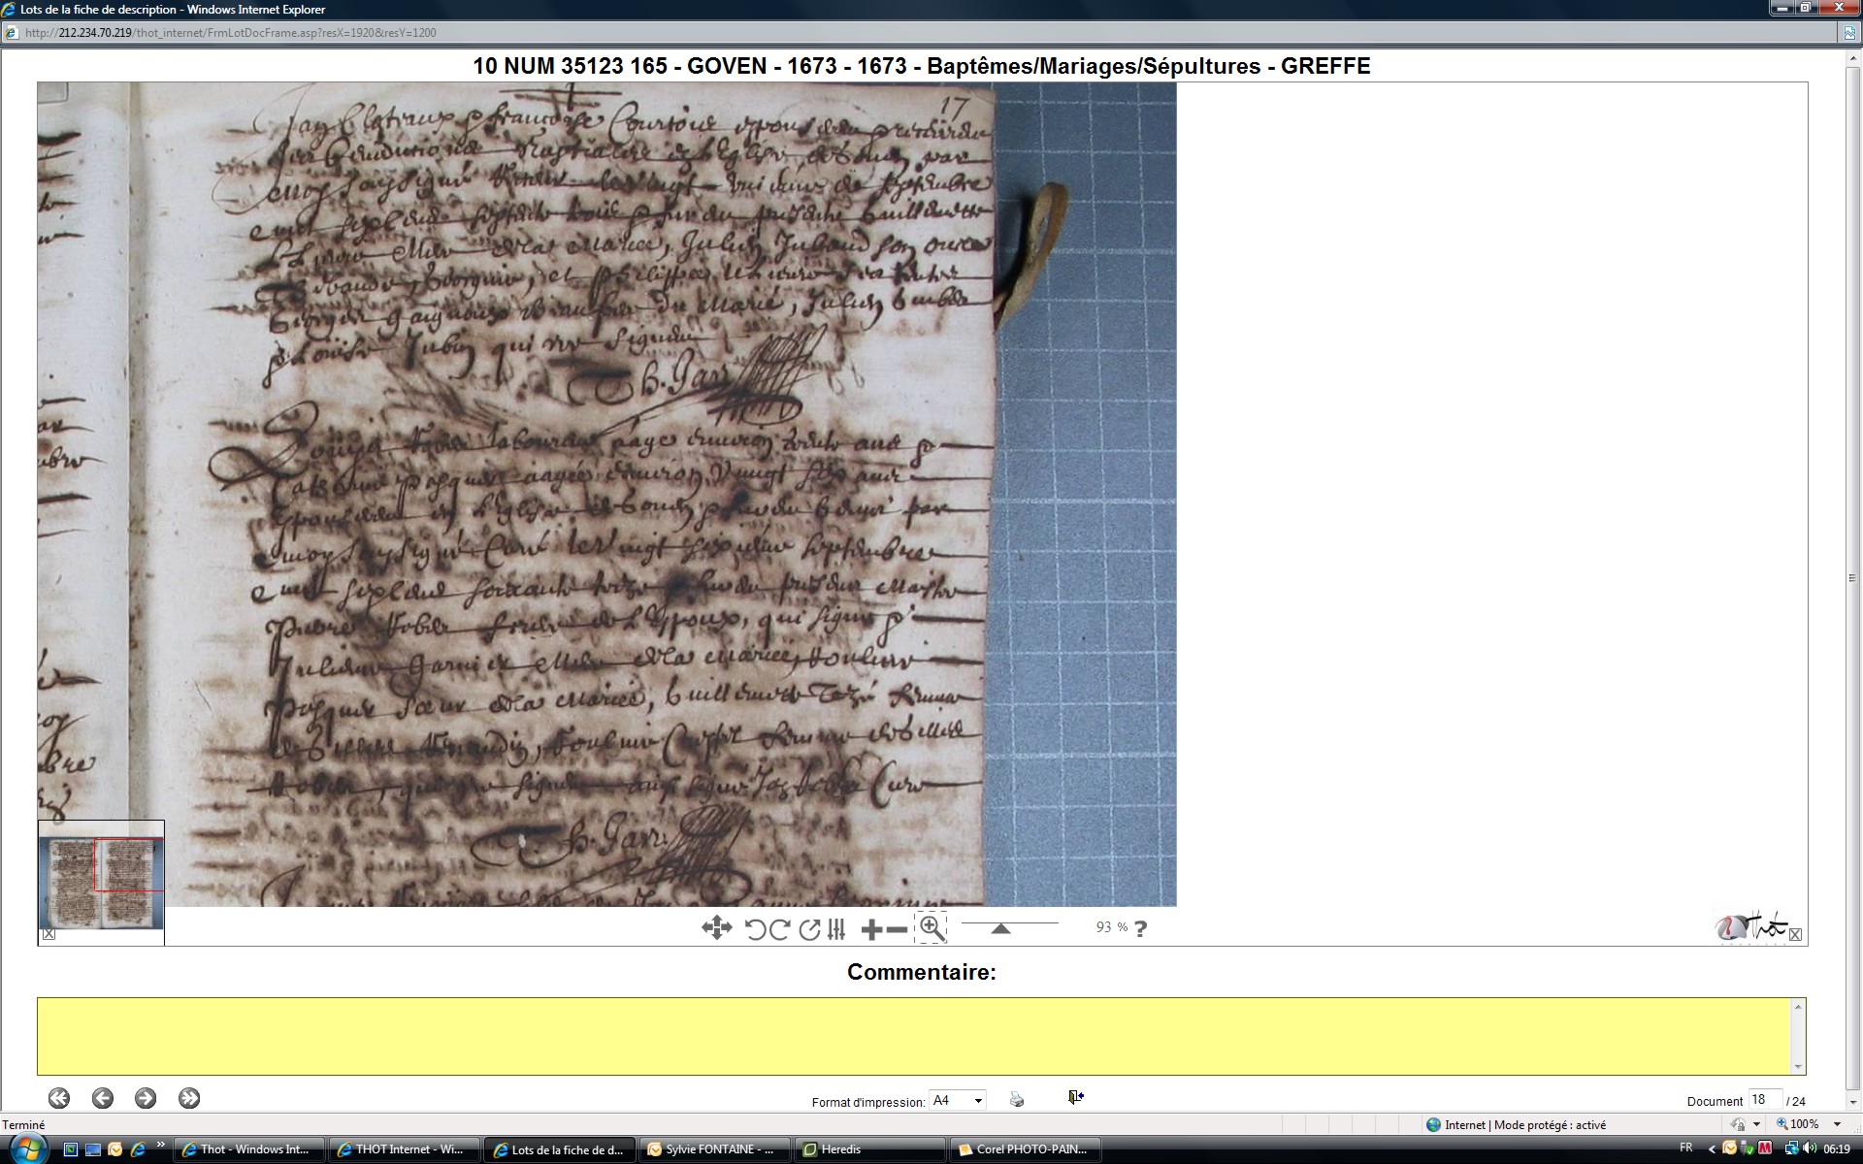Expand the browser zoom 100% dropdown
1863x1164 pixels.
tap(1837, 1124)
